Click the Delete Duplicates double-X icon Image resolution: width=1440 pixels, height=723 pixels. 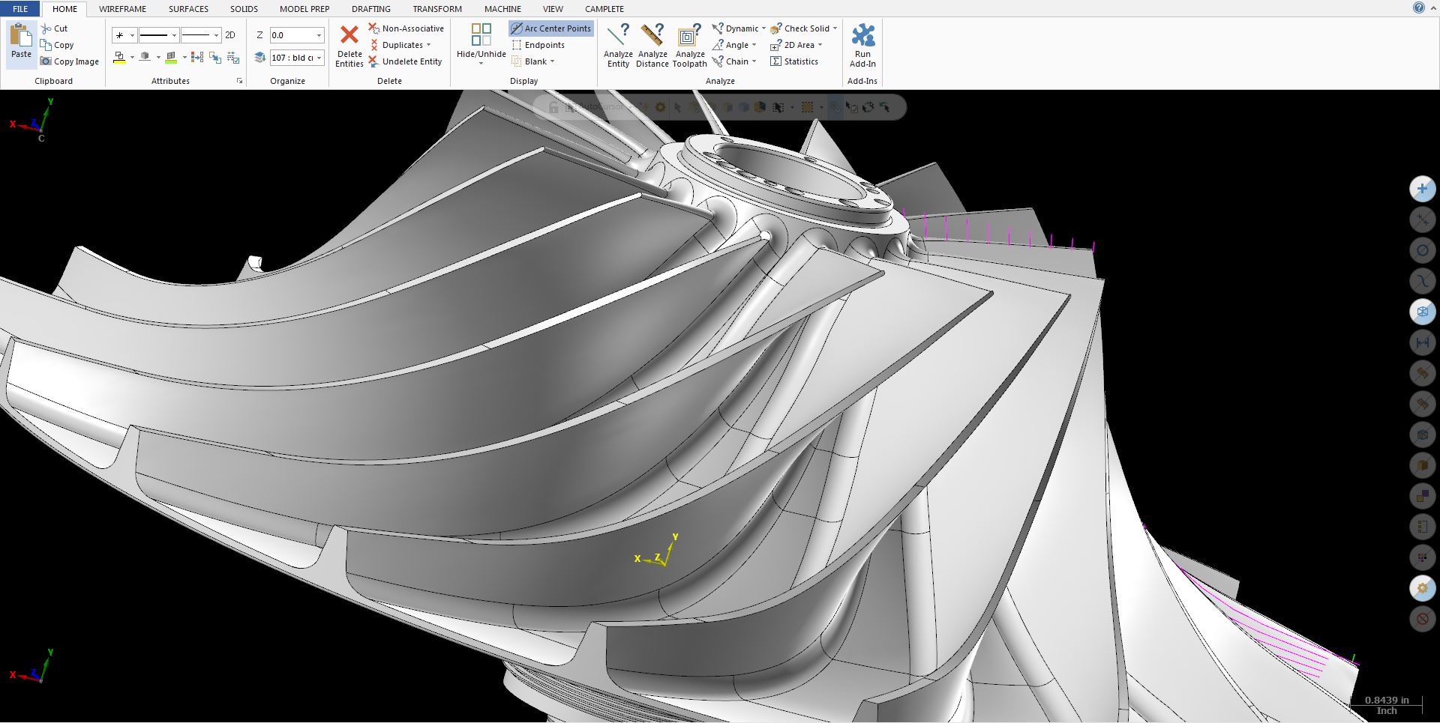click(x=373, y=45)
